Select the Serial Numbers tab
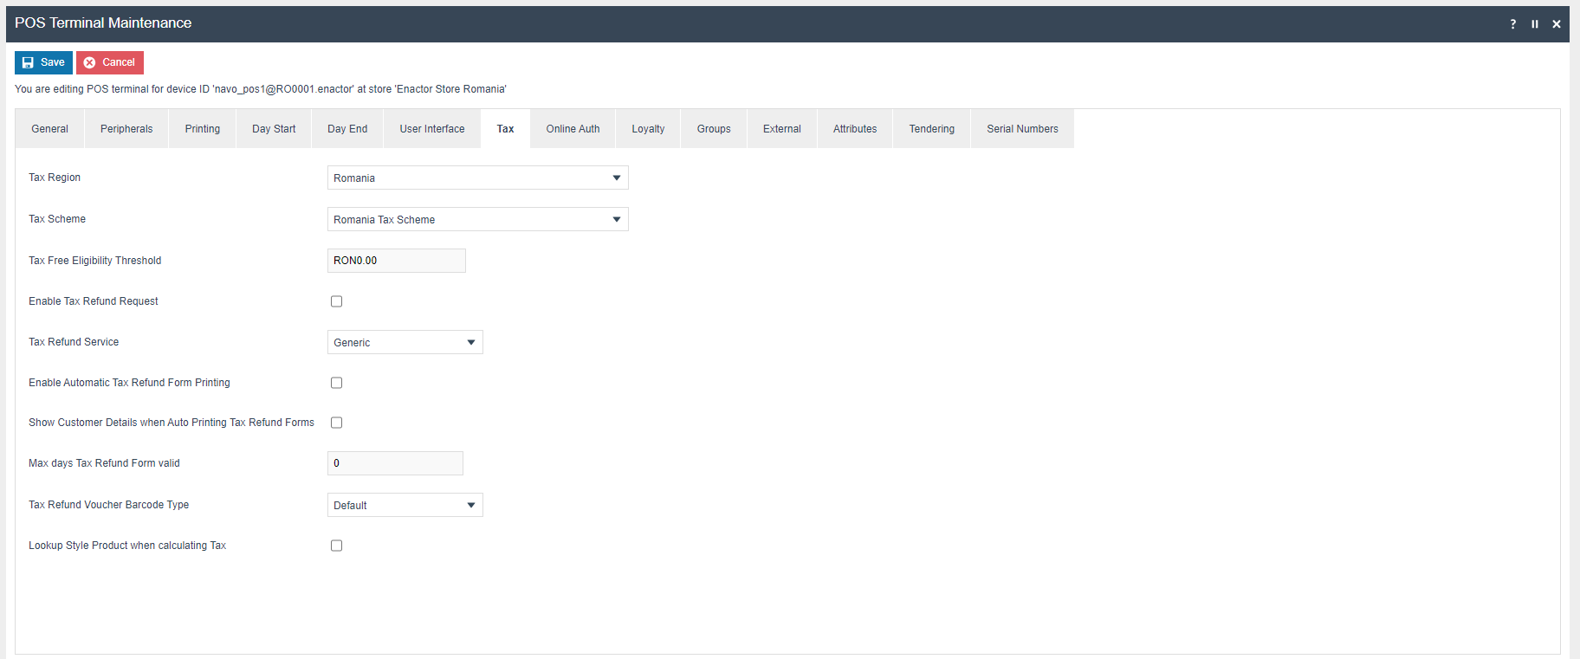 1022,129
